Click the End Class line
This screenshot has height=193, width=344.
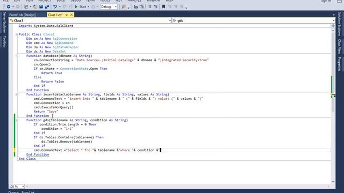click(x=27, y=159)
